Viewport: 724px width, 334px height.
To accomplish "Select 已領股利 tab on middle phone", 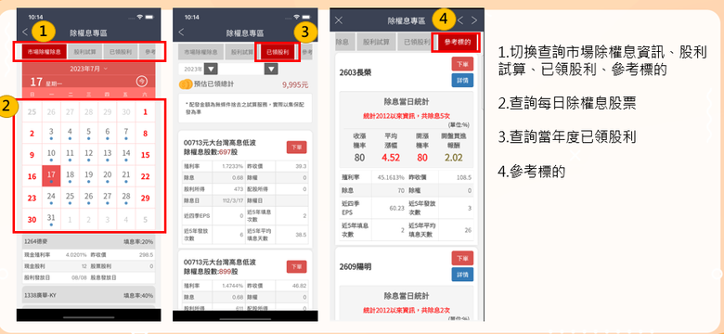I will pyautogui.click(x=278, y=52).
